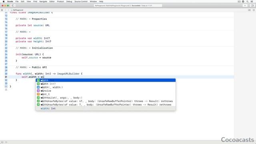
Task: Click the 'private var width: Int?' line
Action: pyautogui.click(x=33, y=38)
